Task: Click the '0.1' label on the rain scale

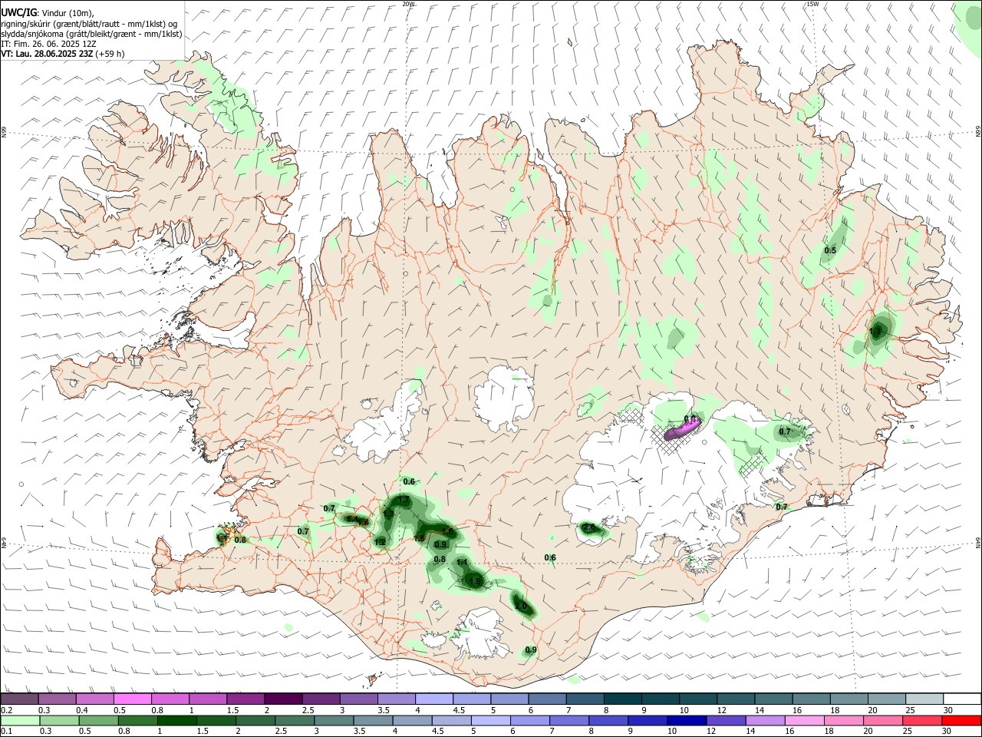Action: 6,732
